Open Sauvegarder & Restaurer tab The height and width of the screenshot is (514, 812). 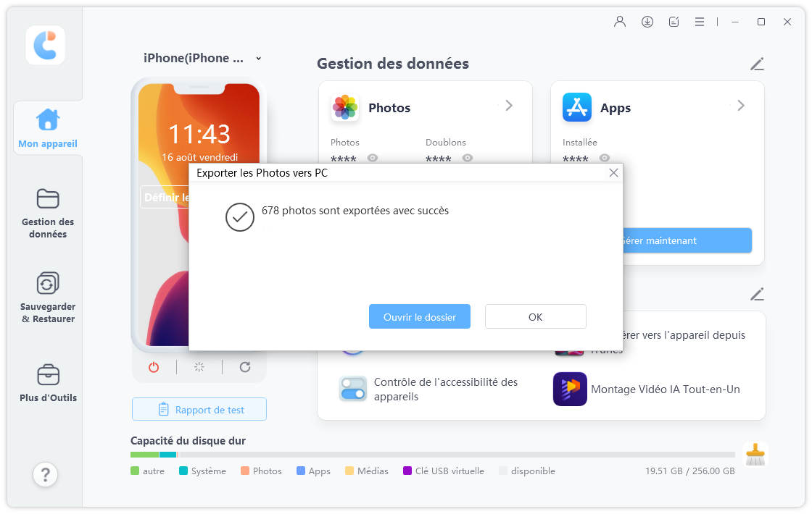[48, 298]
